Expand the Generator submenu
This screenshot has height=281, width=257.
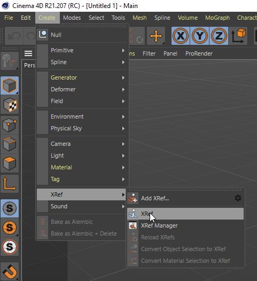click(82, 77)
